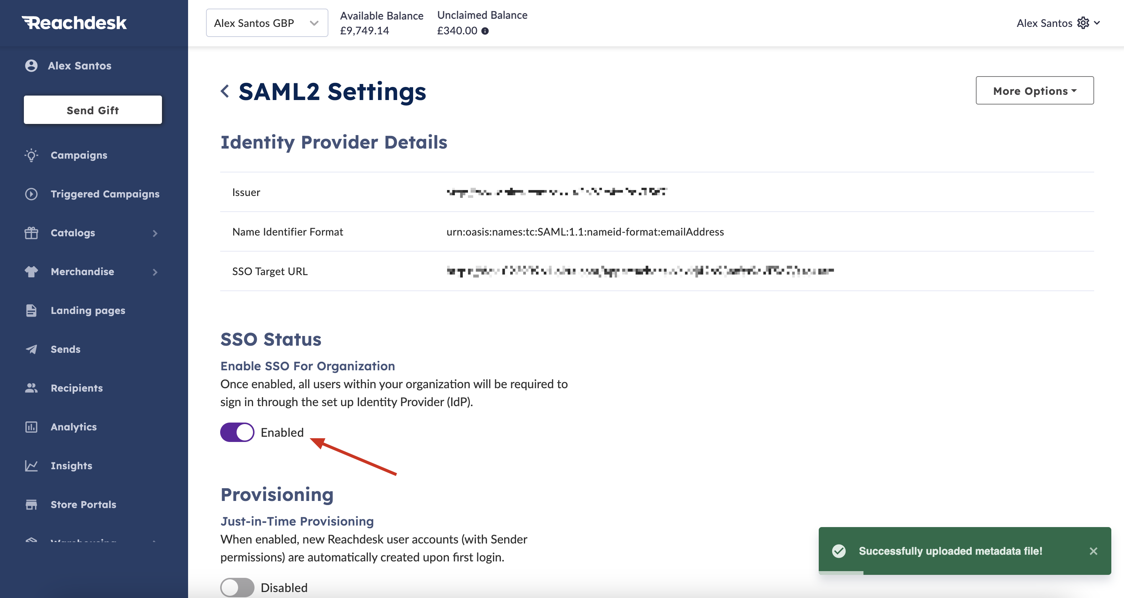
Task: Enable the Just-in-Time Provisioning switch
Action: pos(237,588)
